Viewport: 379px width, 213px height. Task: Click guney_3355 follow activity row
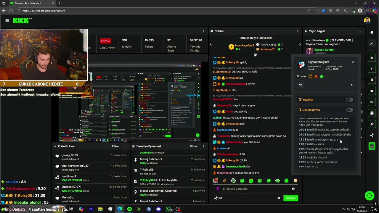click(x=91, y=157)
